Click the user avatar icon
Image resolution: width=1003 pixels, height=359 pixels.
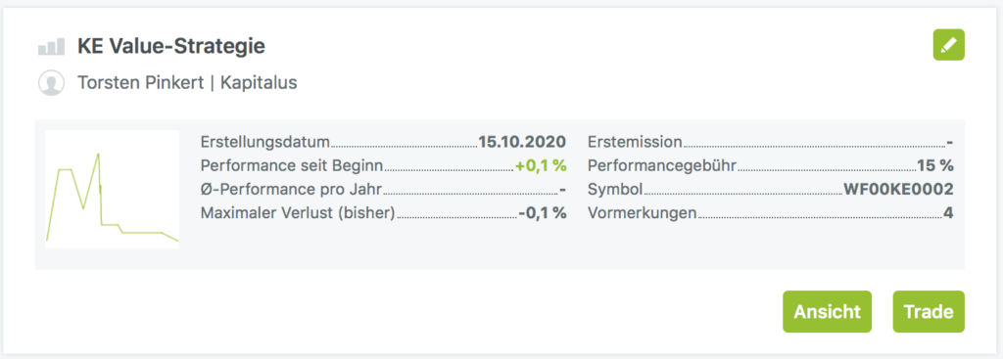(51, 83)
